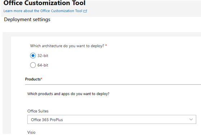
Task: Click the chevron arrow in Office Suites box
Action: pos(191,120)
